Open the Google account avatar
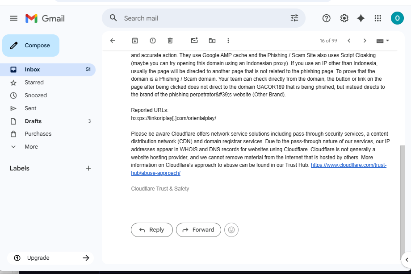The height and width of the screenshot is (274, 411). point(397,18)
